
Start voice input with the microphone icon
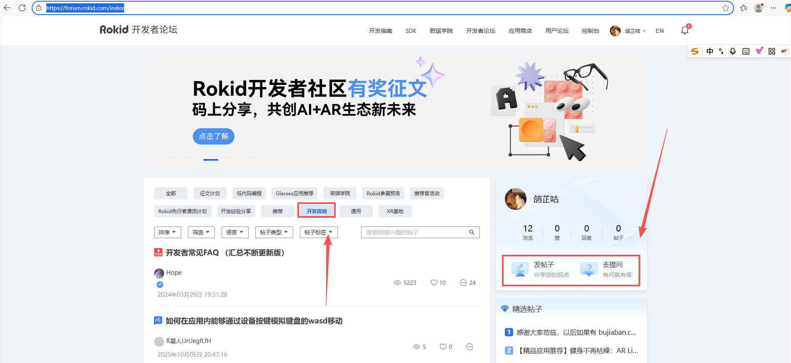733,51
